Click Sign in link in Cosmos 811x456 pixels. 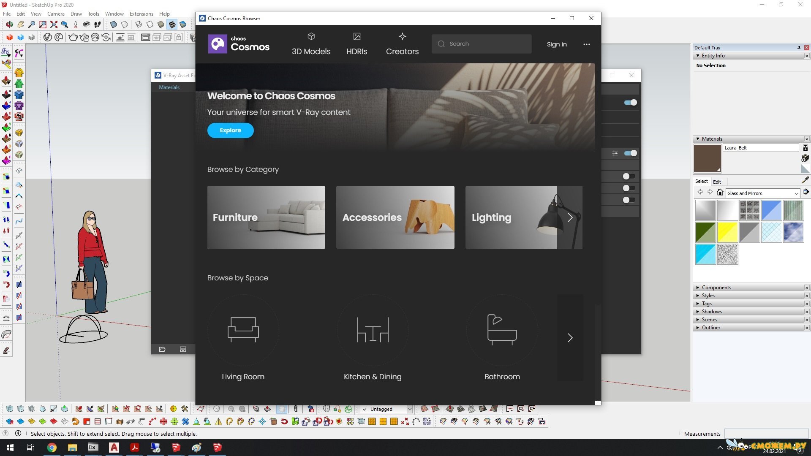pyautogui.click(x=556, y=44)
